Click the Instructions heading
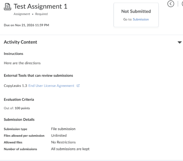This screenshot has height=161, width=183. coord(14,54)
